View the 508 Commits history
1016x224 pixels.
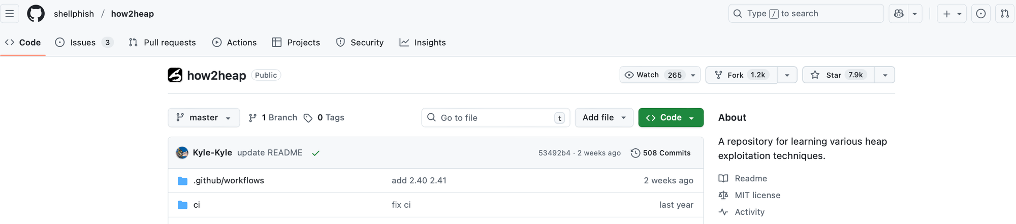coord(660,153)
